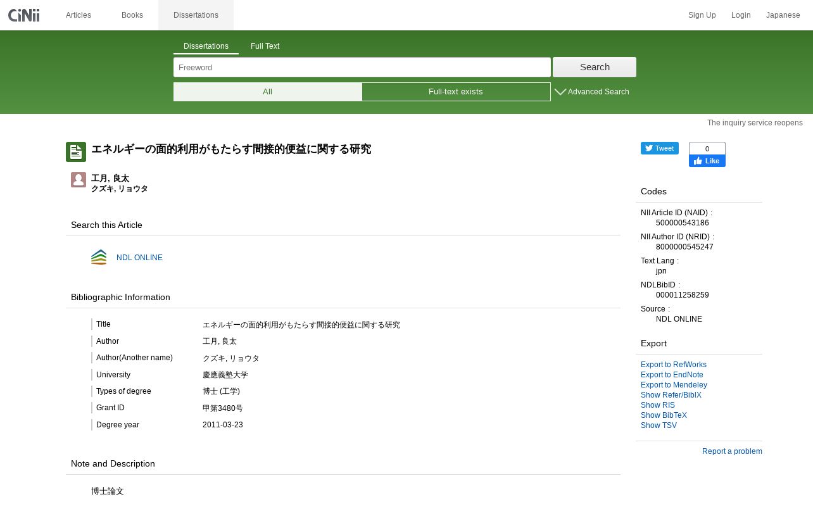Click Report a problem link
This screenshot has width=813, height=528.
[732, 451]
